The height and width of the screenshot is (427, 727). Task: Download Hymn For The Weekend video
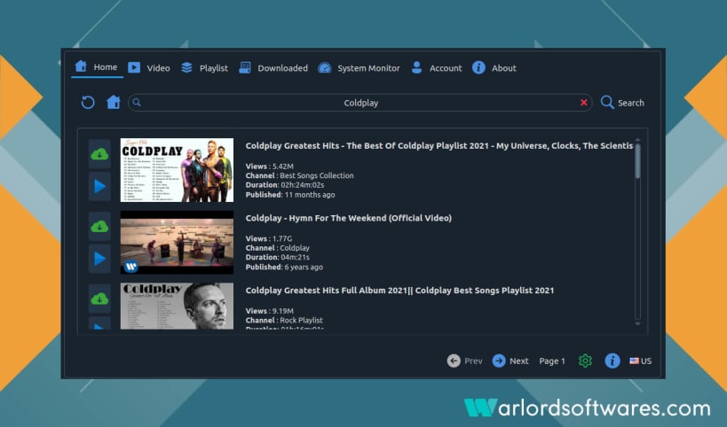(99, 227)
